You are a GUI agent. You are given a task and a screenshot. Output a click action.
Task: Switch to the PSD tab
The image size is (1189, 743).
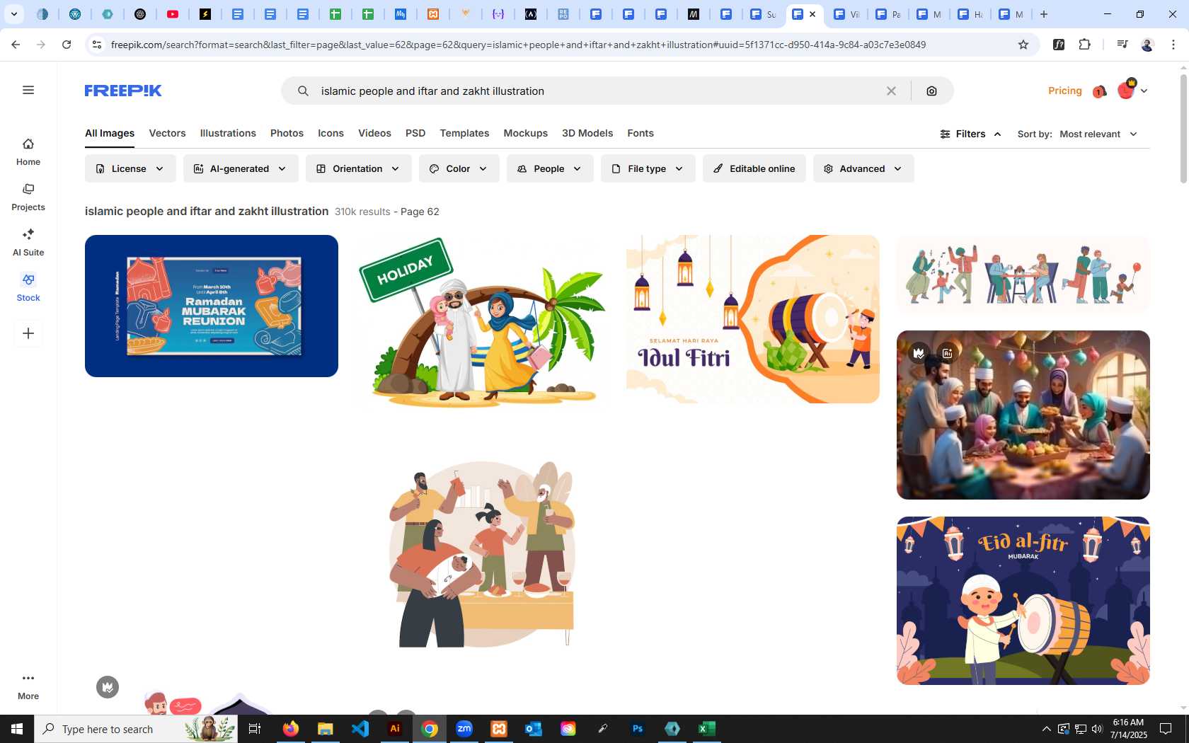pos(415,133)
